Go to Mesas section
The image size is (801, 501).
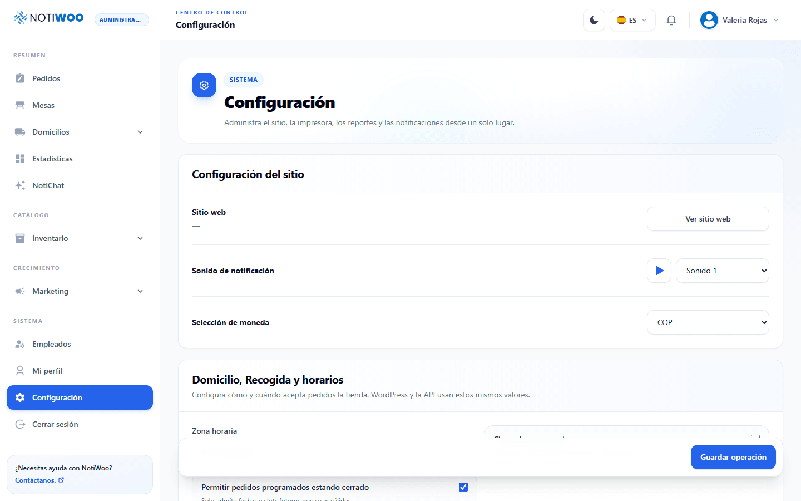click(x=80, y=105)
